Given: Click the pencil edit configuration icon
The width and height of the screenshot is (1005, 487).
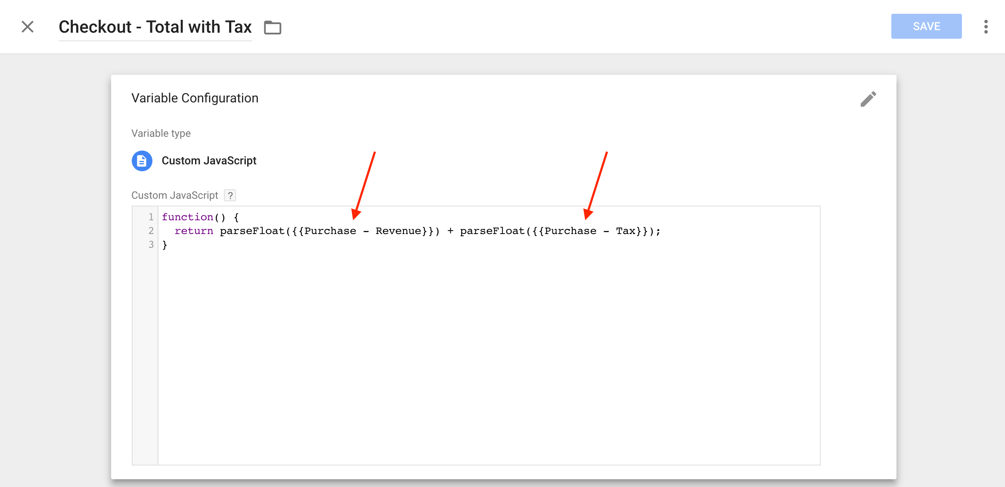Looking at the screenshot, I should [868, 99].
